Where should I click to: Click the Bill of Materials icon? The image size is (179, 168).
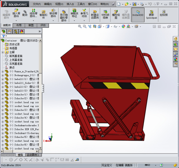tap(105, 15)
